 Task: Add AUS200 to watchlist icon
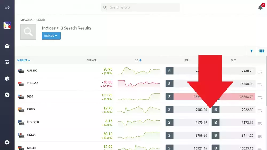[260, 72]
